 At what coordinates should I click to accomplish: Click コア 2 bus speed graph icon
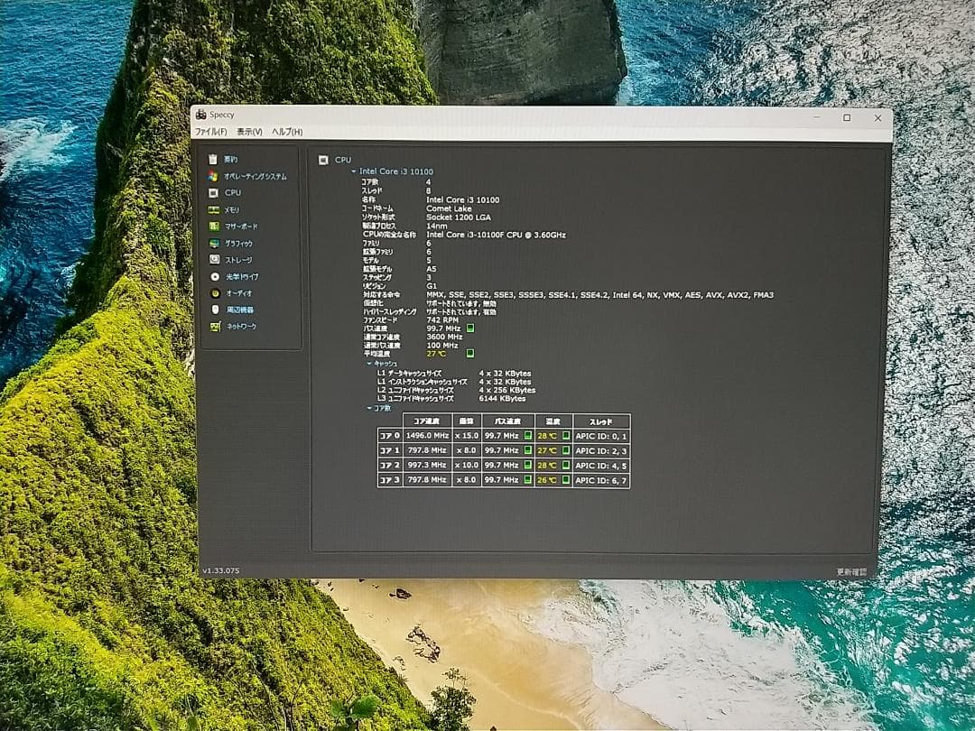pyautogui.click(x=528, y=465)
